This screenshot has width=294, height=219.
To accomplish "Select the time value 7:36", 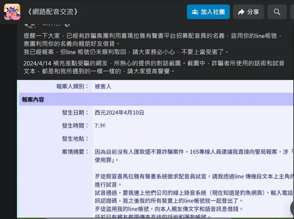I will point(100,125).
